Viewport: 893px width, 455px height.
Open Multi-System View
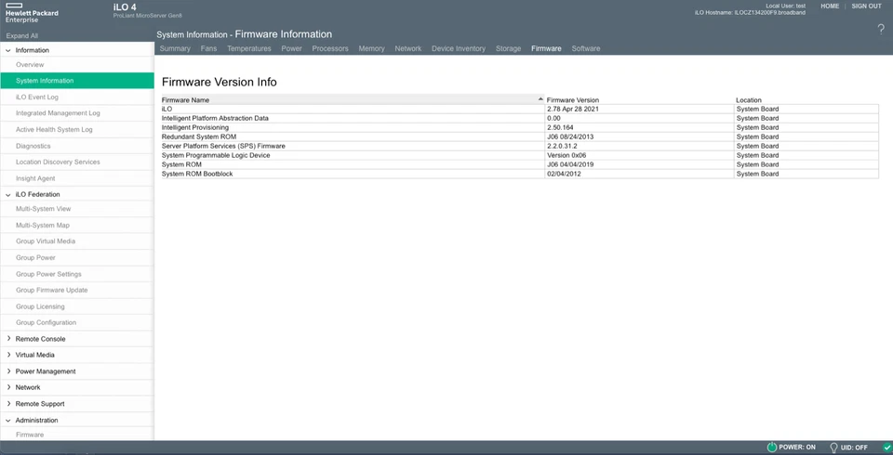pyautogui.click(x=77, y=209)
